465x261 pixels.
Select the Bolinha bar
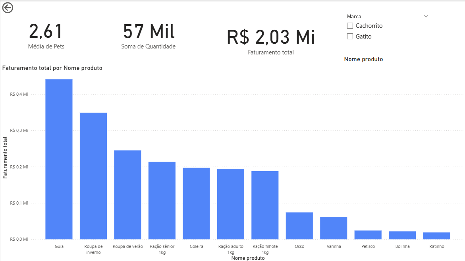click(402, 235)
